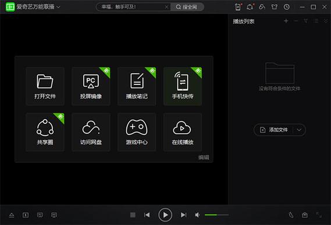Collapse the playlist panel chevron
The image size is (331, 225).
326,21
